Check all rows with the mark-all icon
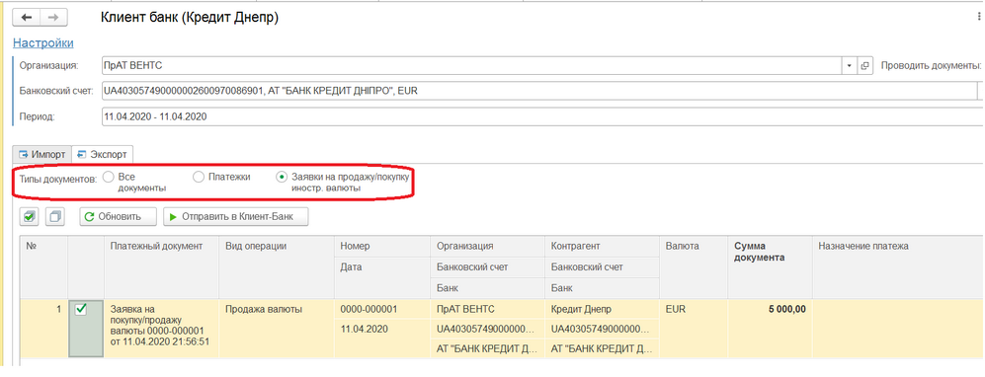This screenshot has height=377, width=985. tap(30, 216)
